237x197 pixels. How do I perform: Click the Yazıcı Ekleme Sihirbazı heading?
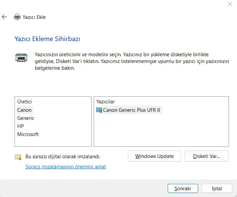(47, 39)
